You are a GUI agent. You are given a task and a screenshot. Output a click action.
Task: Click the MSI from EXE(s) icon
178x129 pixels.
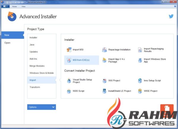(x=69, y=60)
